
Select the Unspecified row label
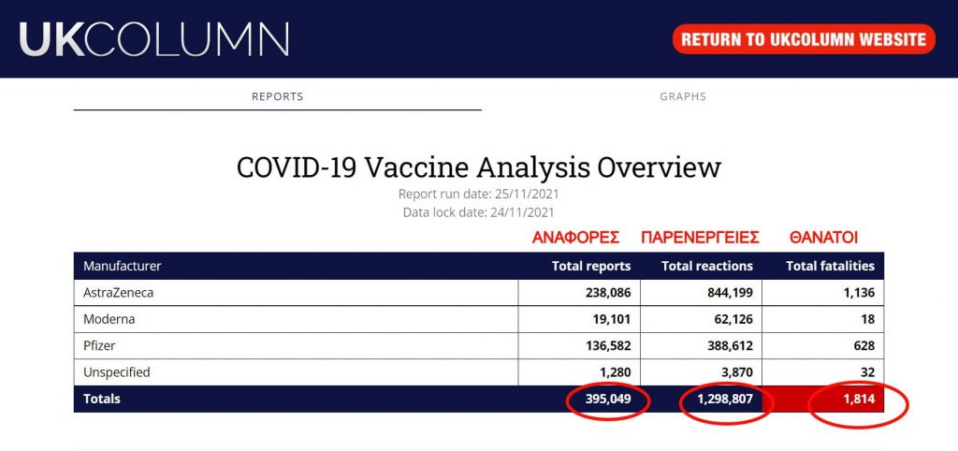[117, 371]
